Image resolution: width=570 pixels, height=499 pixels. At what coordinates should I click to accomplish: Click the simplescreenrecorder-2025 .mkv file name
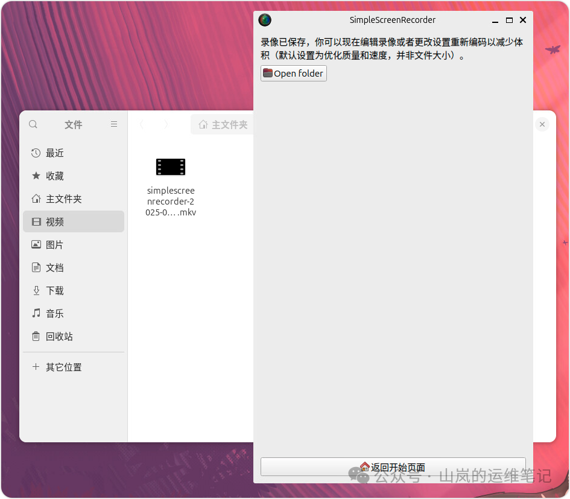tap(171, 202)
